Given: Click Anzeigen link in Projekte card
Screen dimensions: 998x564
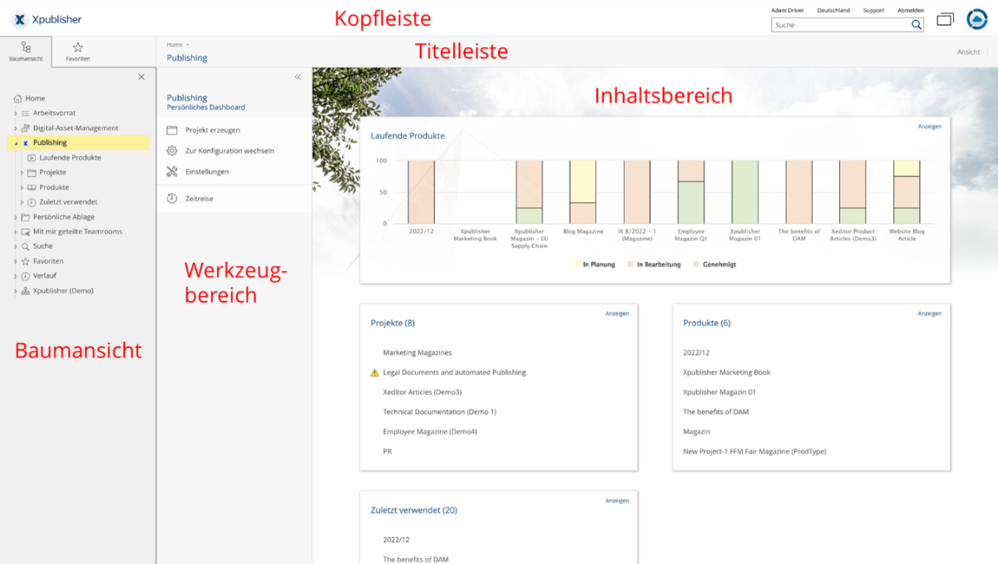Looking at the screenshot, I should point(617,314).
